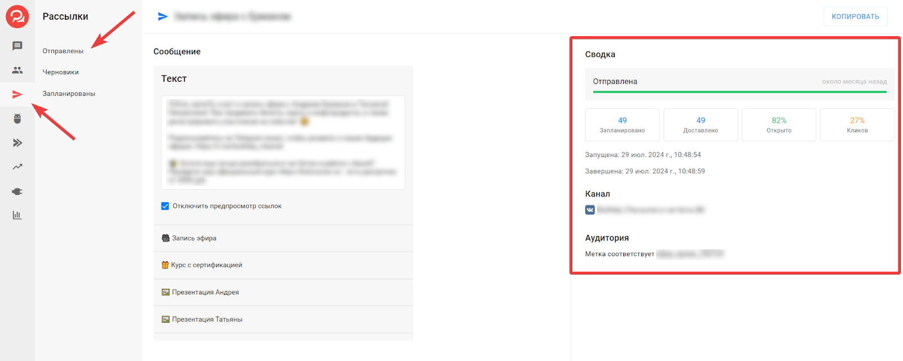This screenshot has height=361, width=903.
Task: Click the red app logo icon
Action: pos(17,17)
